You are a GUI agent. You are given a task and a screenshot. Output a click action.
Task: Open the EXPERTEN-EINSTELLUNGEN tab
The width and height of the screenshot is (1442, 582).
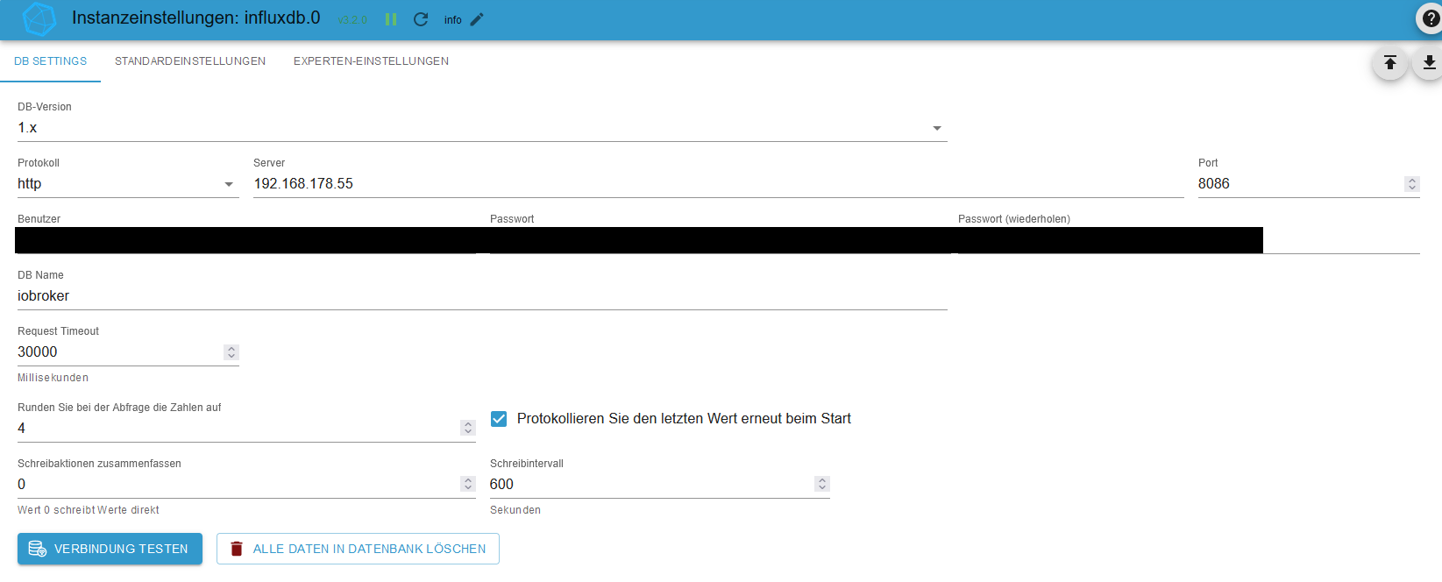pyautogui.click(x=371, y=61)
